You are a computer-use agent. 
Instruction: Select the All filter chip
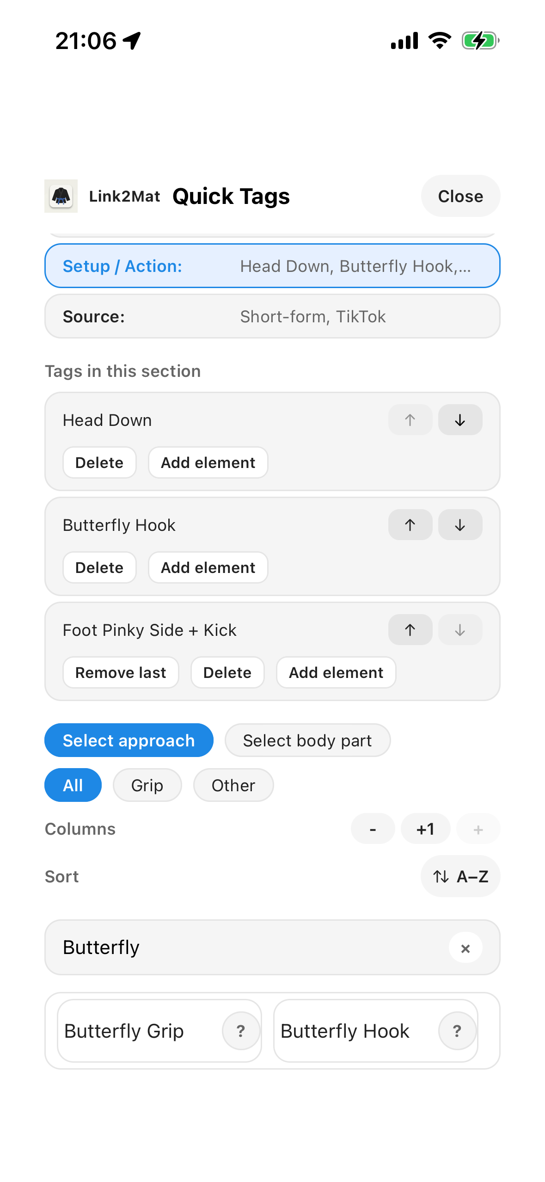(73, 785)
